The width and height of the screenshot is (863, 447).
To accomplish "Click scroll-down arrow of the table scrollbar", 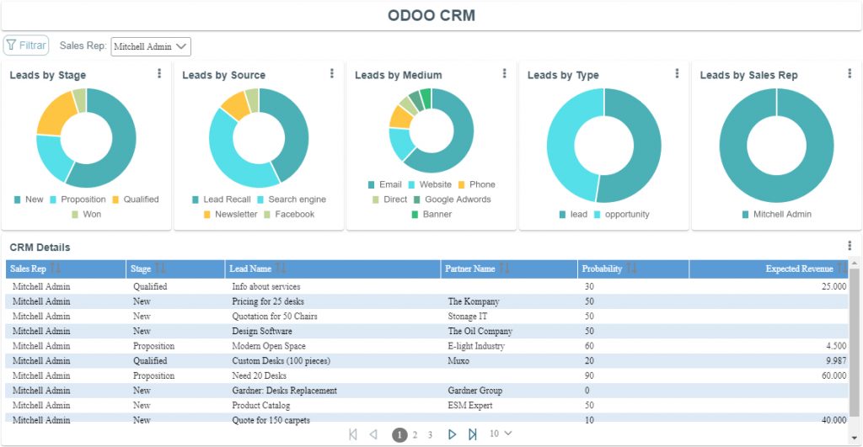I will 854,439.
